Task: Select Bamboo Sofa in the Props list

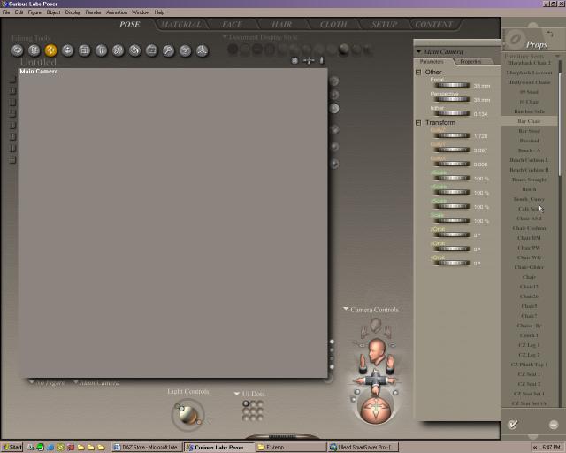Action: (529, 111)
